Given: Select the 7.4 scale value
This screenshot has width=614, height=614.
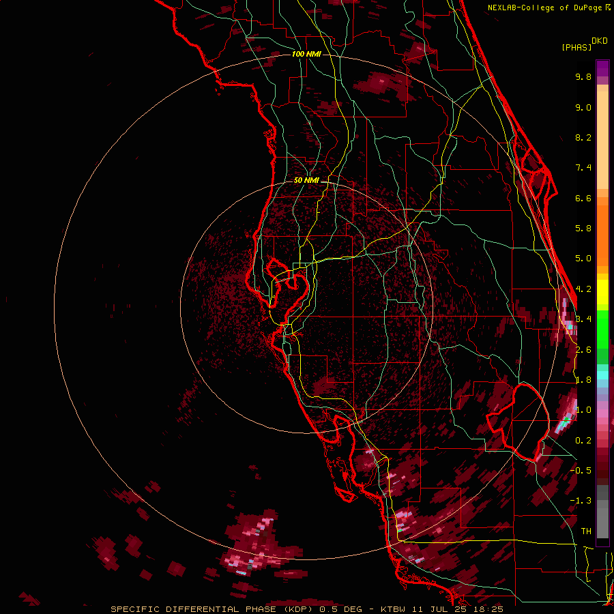Looking at the screenshot, I should click(583, 168).
